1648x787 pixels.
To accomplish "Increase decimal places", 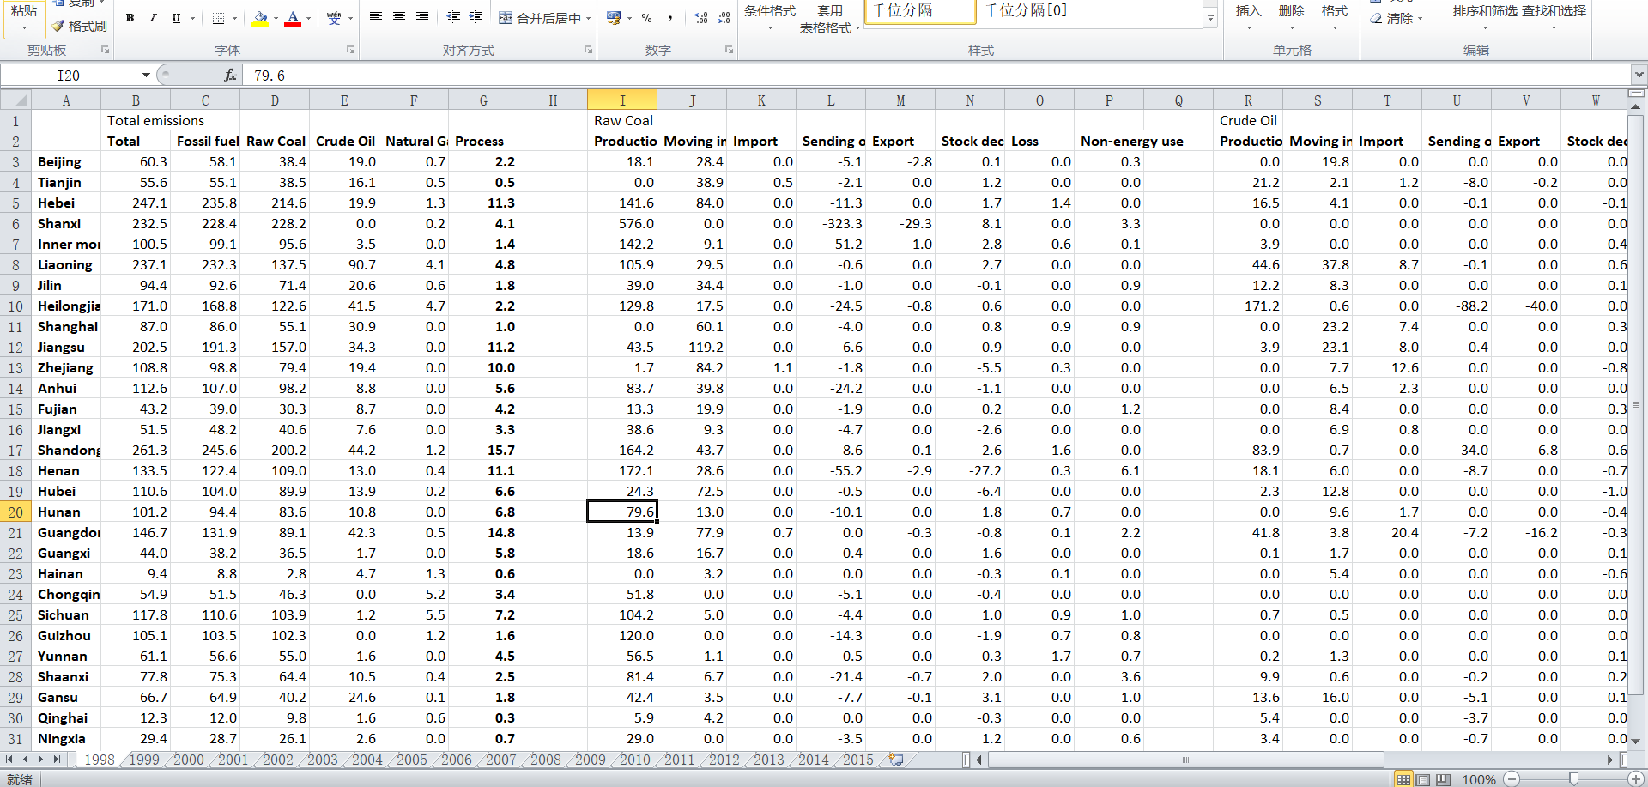I will point(701,18).
